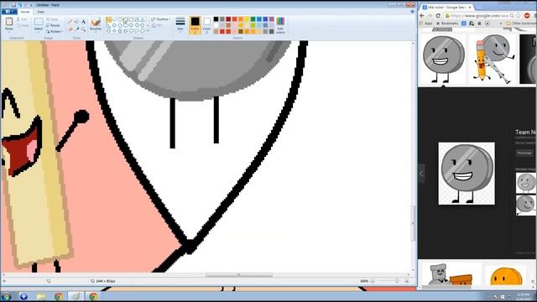Click the Save icon in Paint title bar
537x302 pixels.
click(13, 5)
